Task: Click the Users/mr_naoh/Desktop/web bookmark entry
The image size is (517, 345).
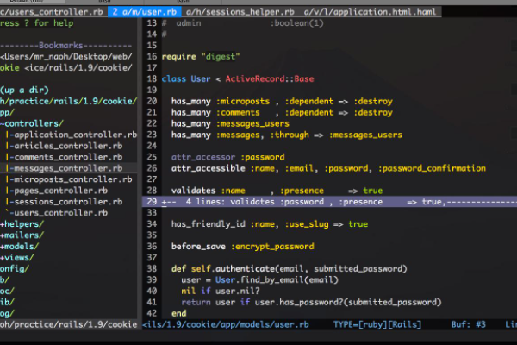Action: [x=67, y=56]
